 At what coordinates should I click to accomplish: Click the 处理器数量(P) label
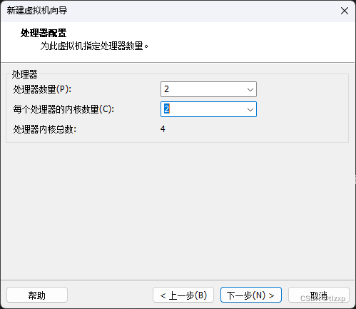coord(42,89)
